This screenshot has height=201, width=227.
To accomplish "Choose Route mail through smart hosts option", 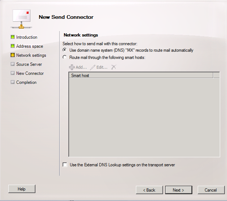I will click(x=65, y=57).
